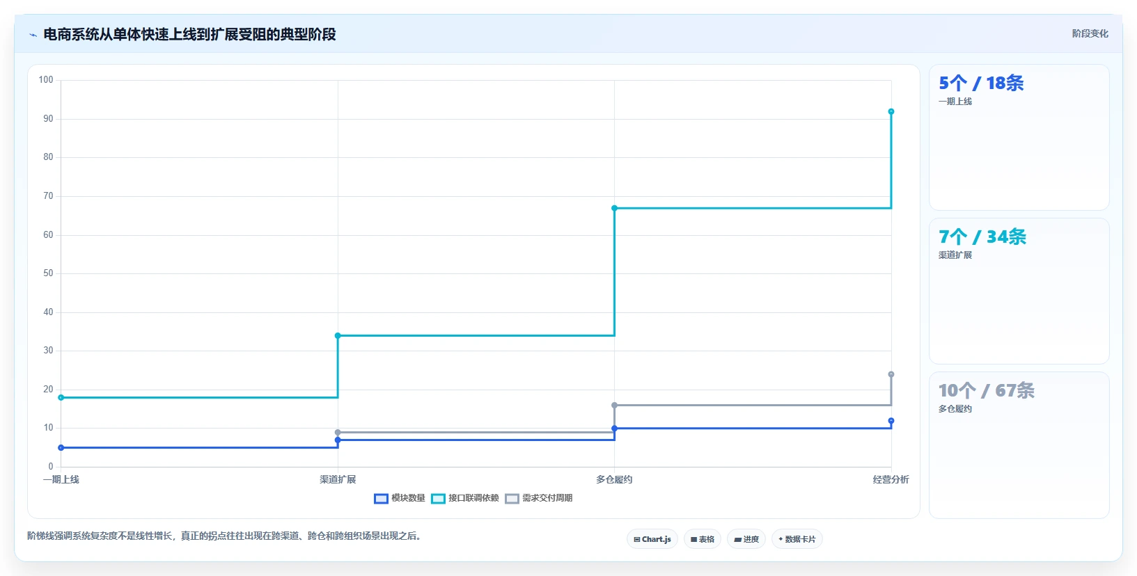Click the 需求交付周期 point at 经营分析 (24)

[x=891, y=374]
